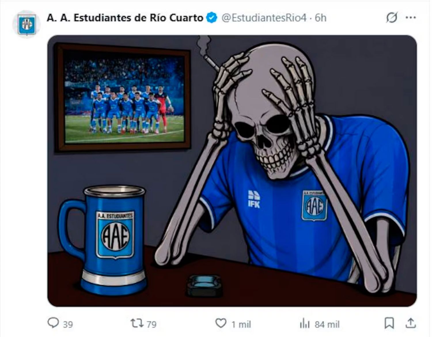This screenshot has width=432, height=337.
Task: Open the 6h timestamp link
Action: pos(320,18)
